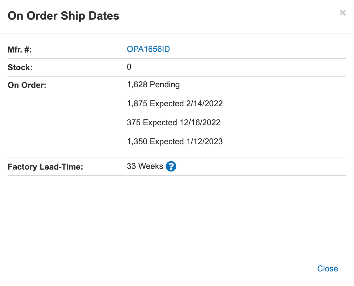This screenshot has height=286, width=354.
Task: Select the 375 expected quantity
Action: (x=134, y=122)
